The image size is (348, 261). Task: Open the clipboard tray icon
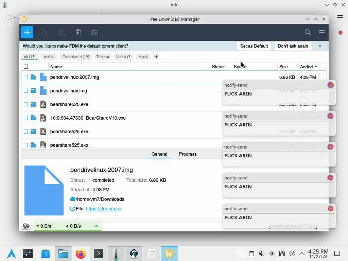pyautogui.click(x=251, y=254)
